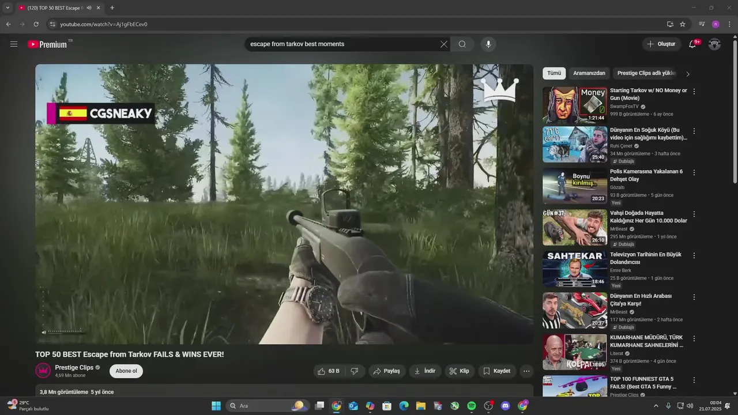This screenshot has height=415, width=738.
Task: Open File Explorer from the taskbar
Action: (421, 406)
